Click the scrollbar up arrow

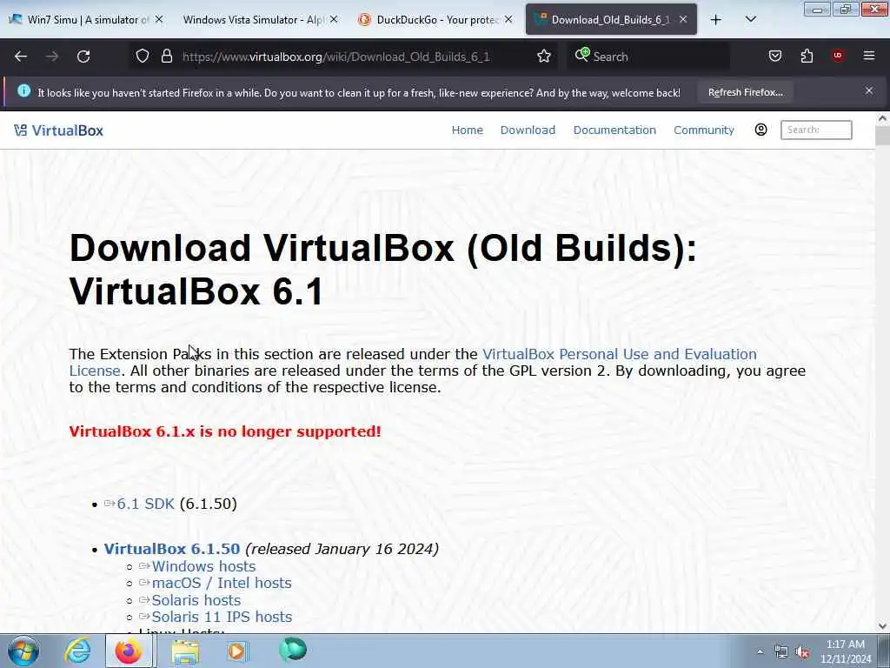tap(882, 118)
